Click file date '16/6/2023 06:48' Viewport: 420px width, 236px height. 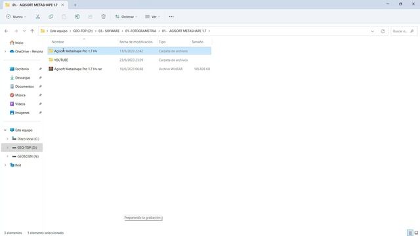[131, 69]
